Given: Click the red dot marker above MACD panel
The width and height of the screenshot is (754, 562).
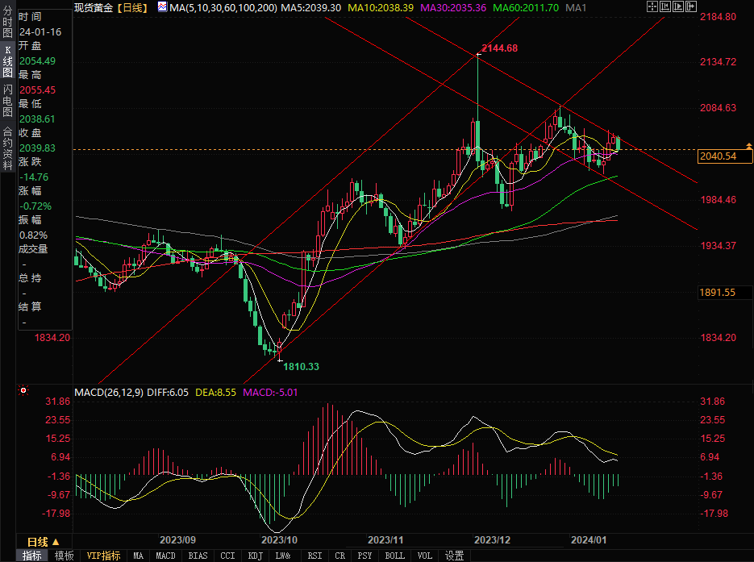Looking at the screenshot, I should click(x=23, y=391).
